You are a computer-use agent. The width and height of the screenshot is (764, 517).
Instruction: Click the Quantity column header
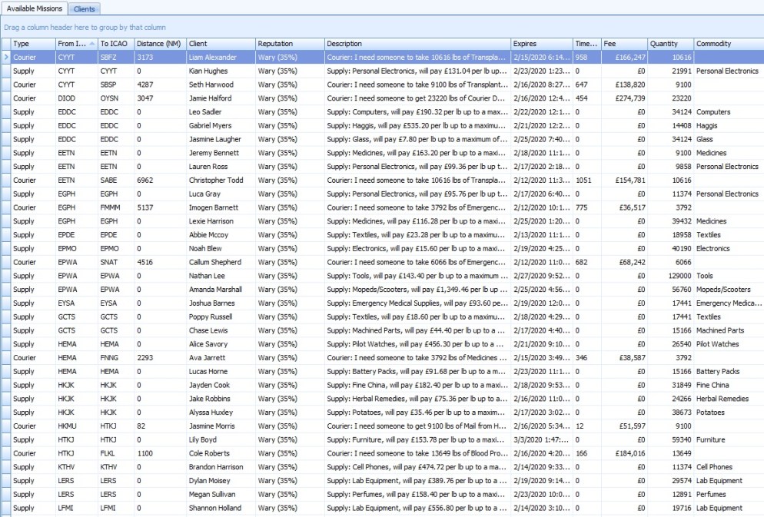pos(670,44)
